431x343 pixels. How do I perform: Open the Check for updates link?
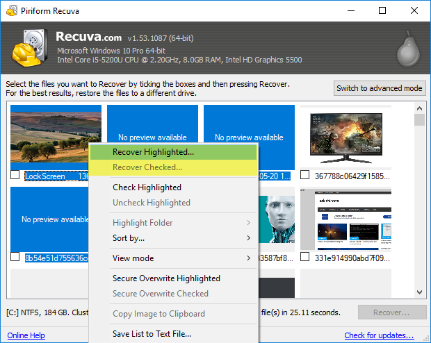[x=379, y=335]
